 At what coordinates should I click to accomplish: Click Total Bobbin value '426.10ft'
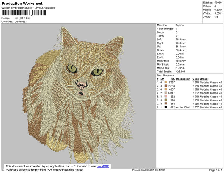180,72
